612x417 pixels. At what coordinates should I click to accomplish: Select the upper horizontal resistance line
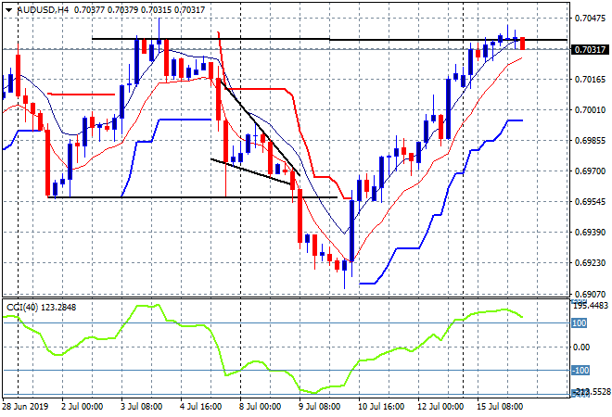click(330, 39)
